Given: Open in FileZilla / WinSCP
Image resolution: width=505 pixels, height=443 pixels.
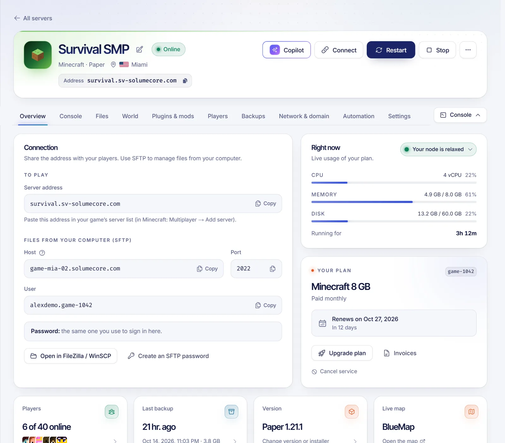Looking at the screenshot, I should tap(71, 356).
